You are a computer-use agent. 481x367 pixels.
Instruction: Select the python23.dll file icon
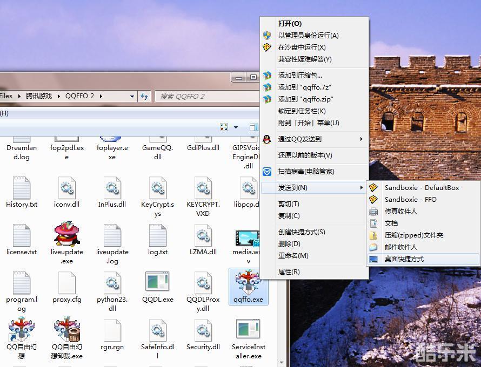pyautogui.click(x=112, y=283)
